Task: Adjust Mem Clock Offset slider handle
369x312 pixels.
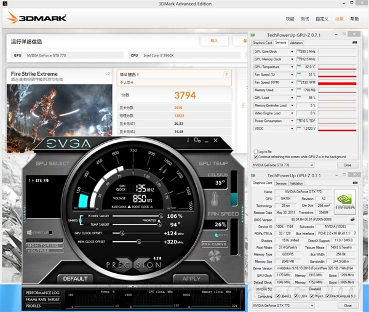Action: click(x=138, y=242)
